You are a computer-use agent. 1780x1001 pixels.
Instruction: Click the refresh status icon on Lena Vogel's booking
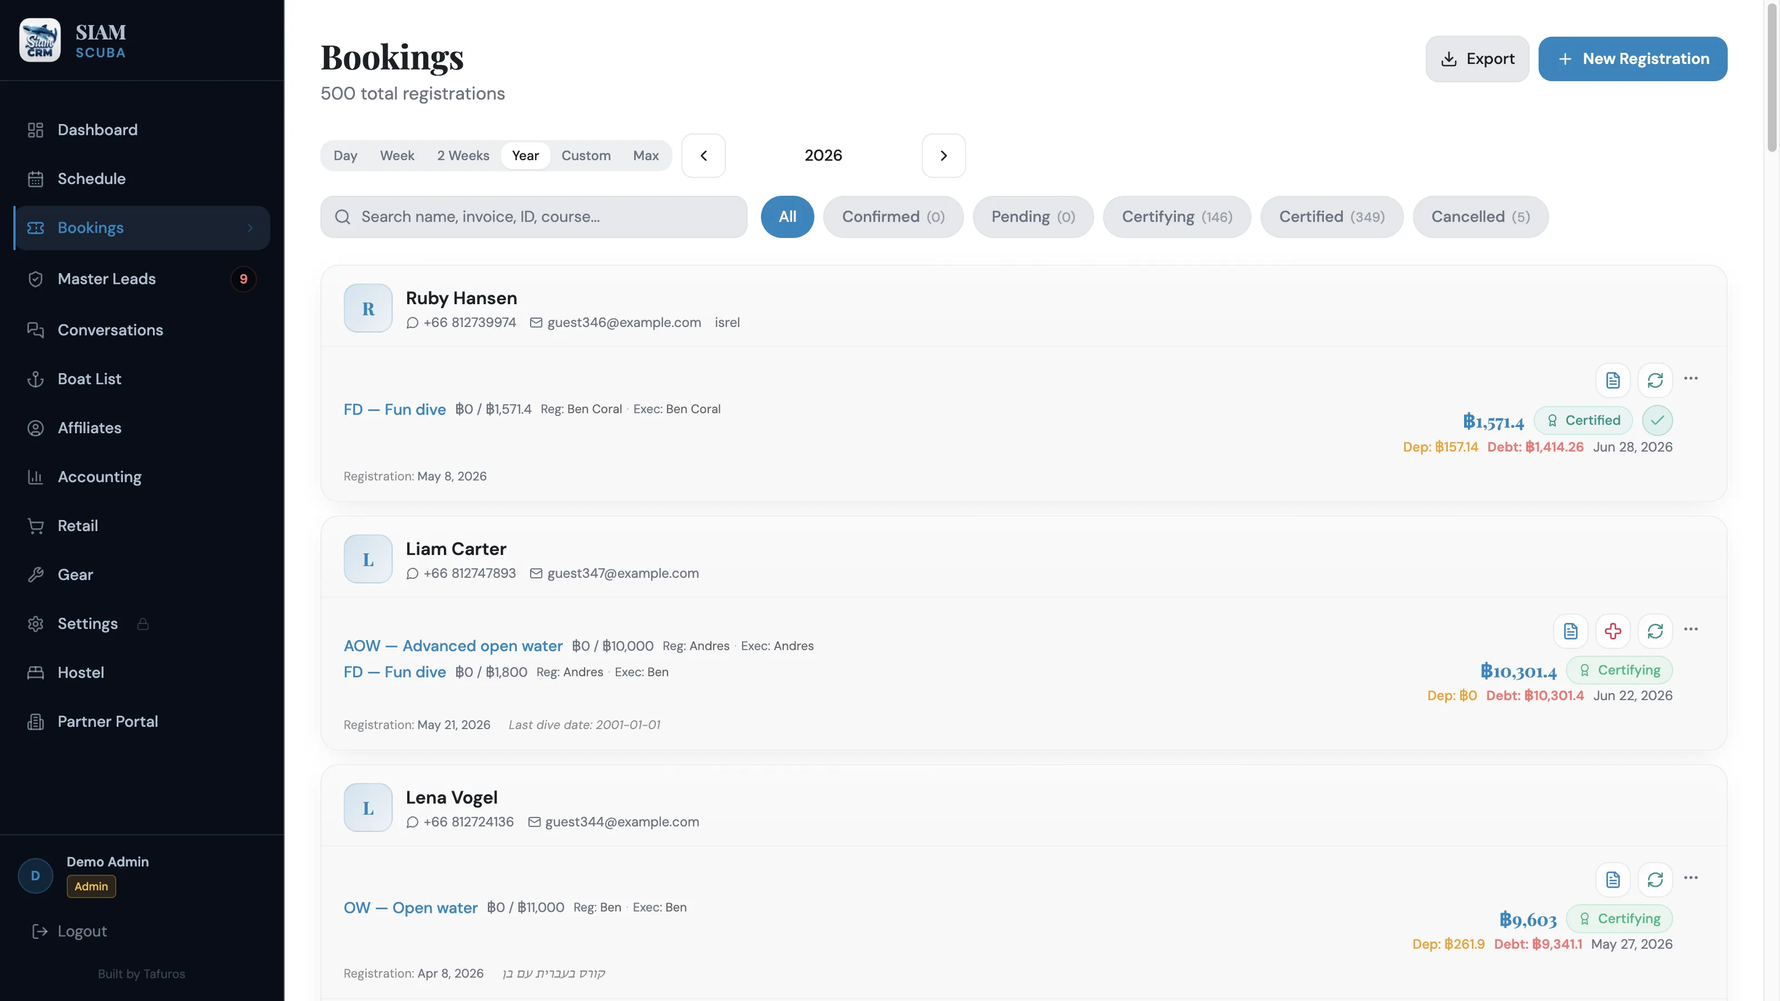1655,879
